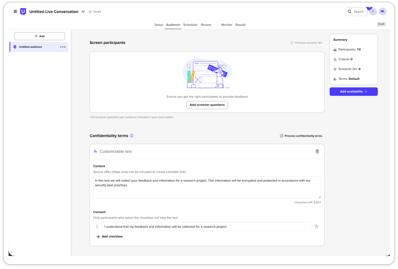
Task: Delete the consent checkbox row
Action: pyautogui.click(x=316, y=227)
